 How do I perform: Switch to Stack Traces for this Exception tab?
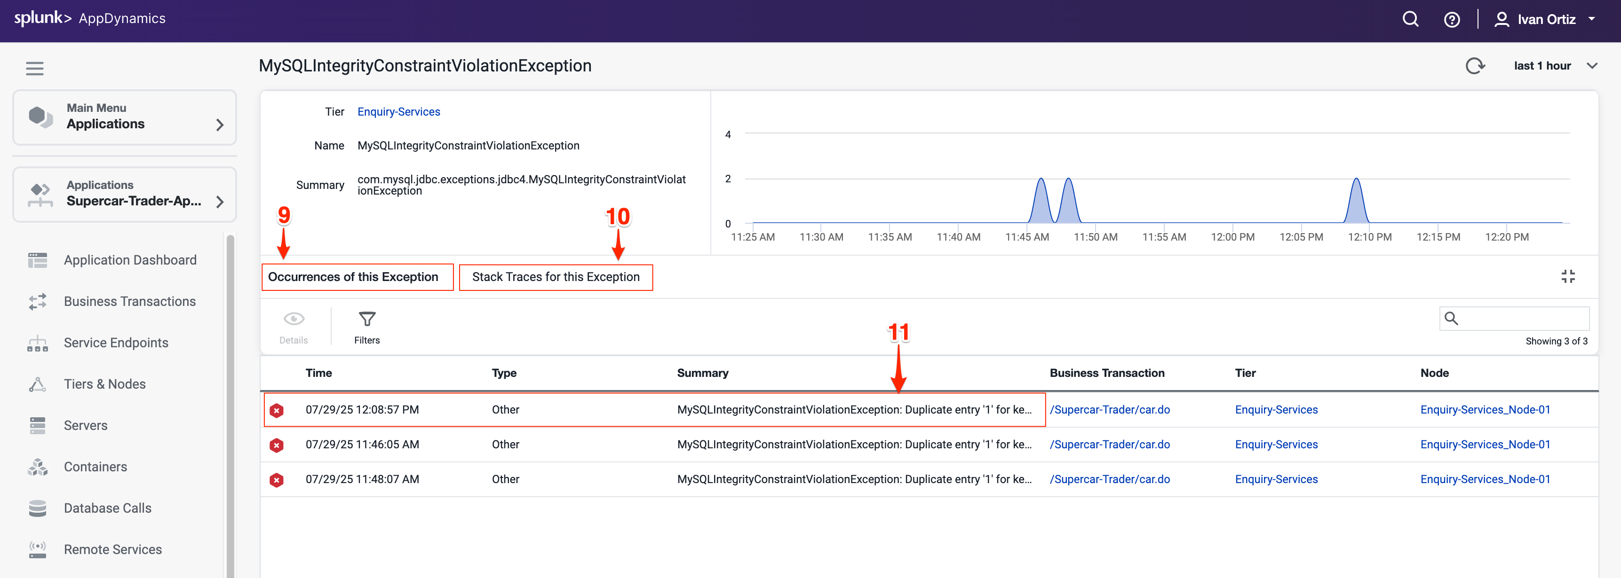556,277
